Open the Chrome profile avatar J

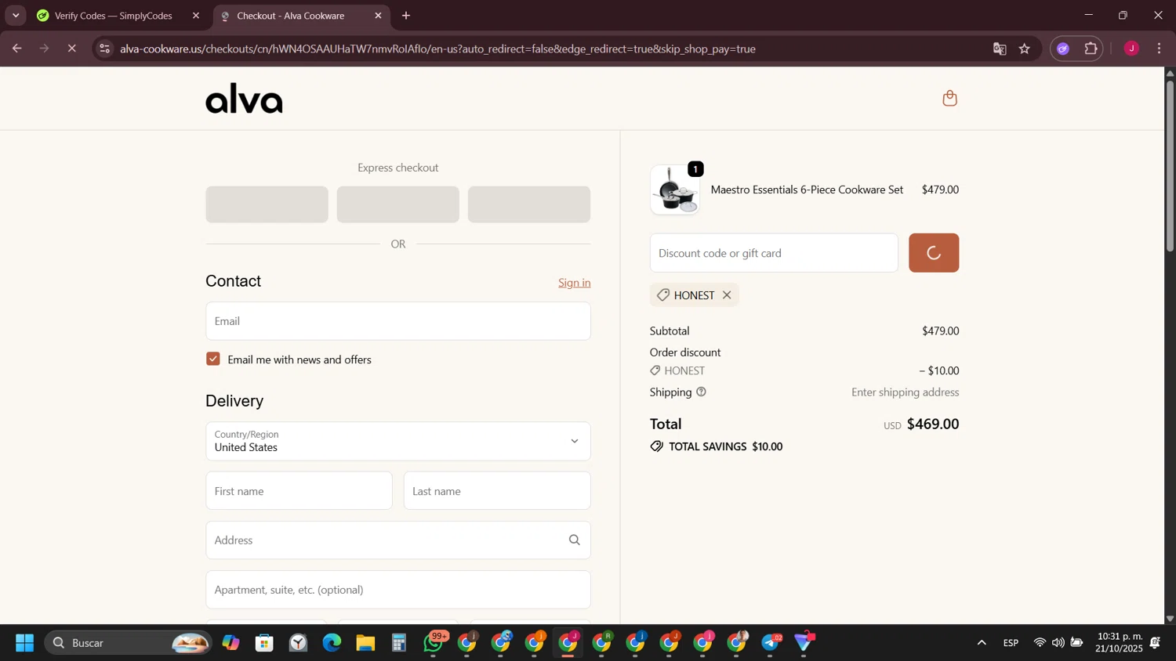[x=1131, y=49]
